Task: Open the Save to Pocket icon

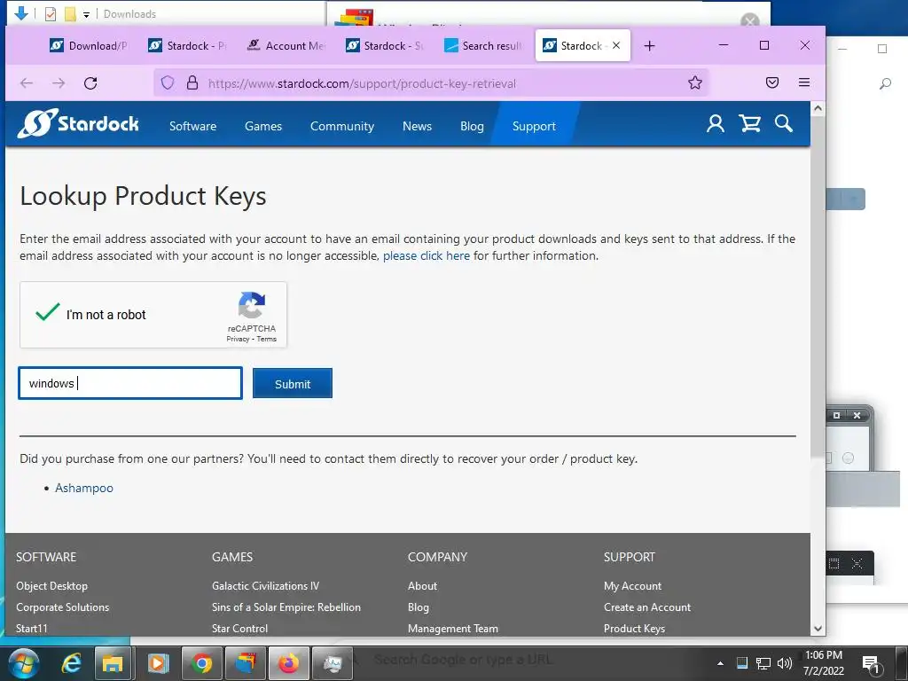Action: (x=772, y=82)
